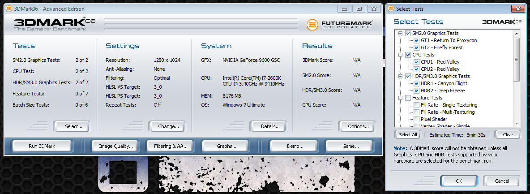Click Select All in Select Tests
Screen dimensions: 530x194
(x=408, y=135)
